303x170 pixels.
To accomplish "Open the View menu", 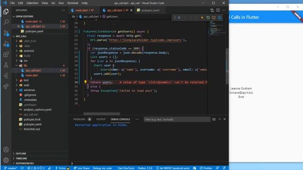I will [45, 3].
